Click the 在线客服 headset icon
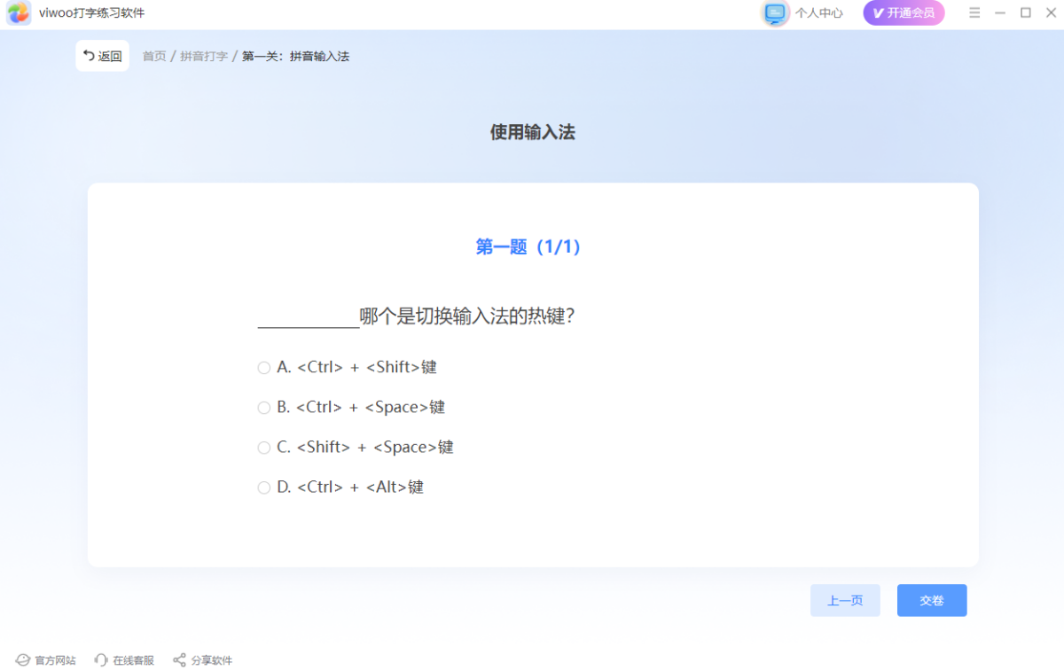 coord(101,660)
